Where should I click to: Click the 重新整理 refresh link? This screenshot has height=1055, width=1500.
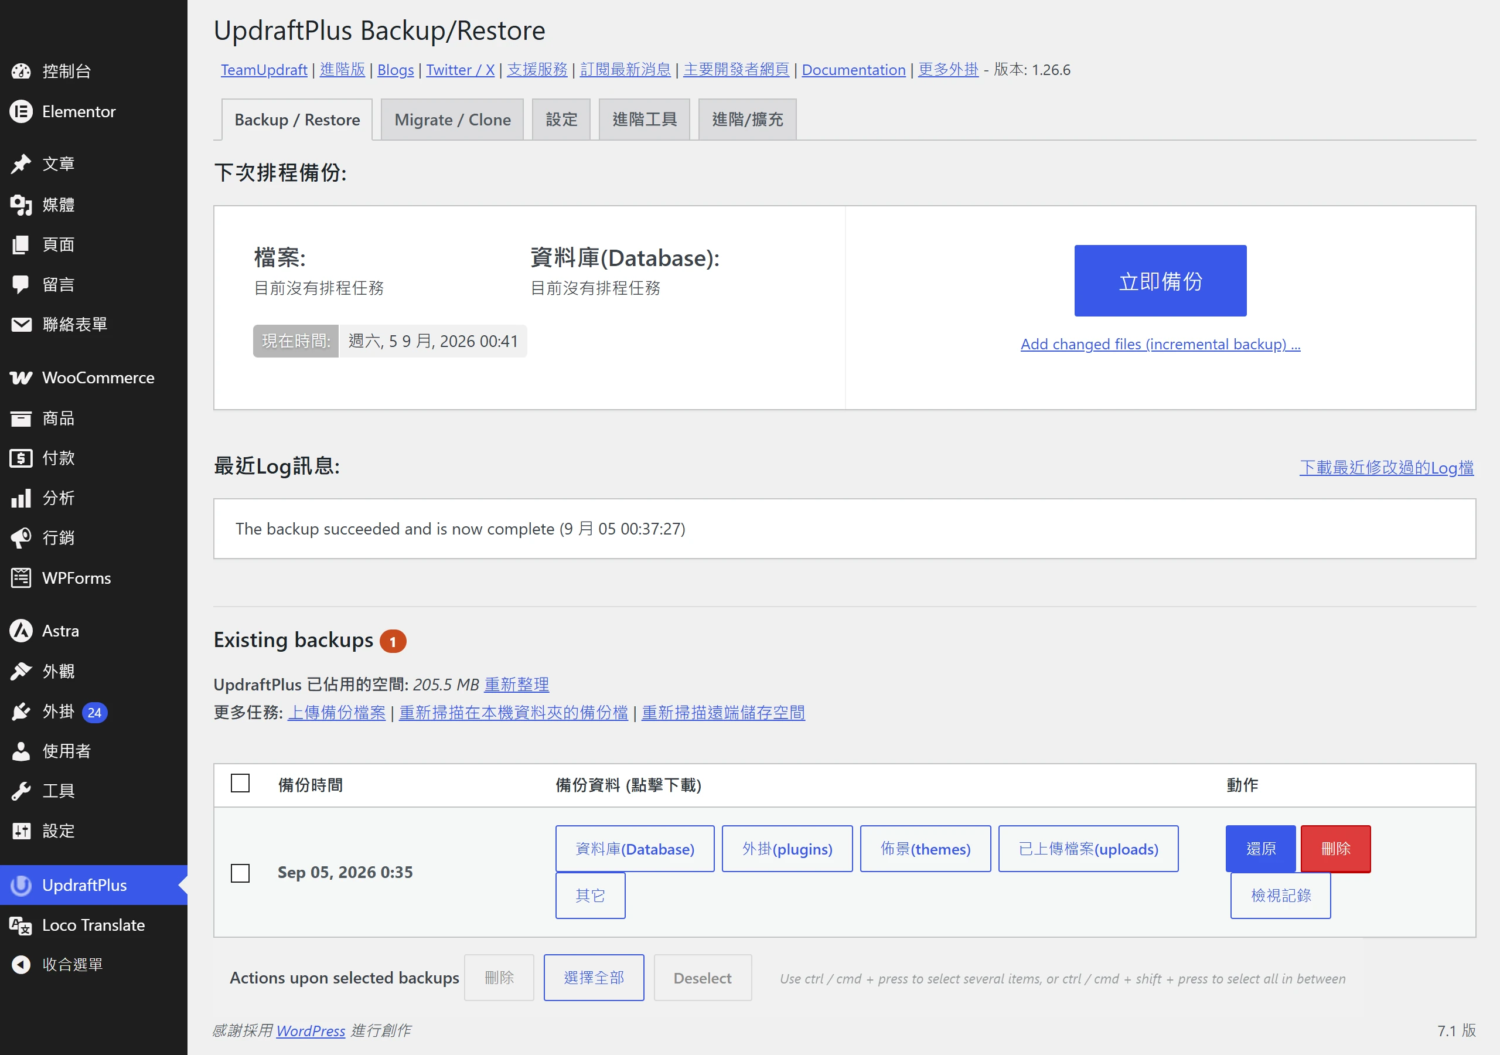pos(517,685)
